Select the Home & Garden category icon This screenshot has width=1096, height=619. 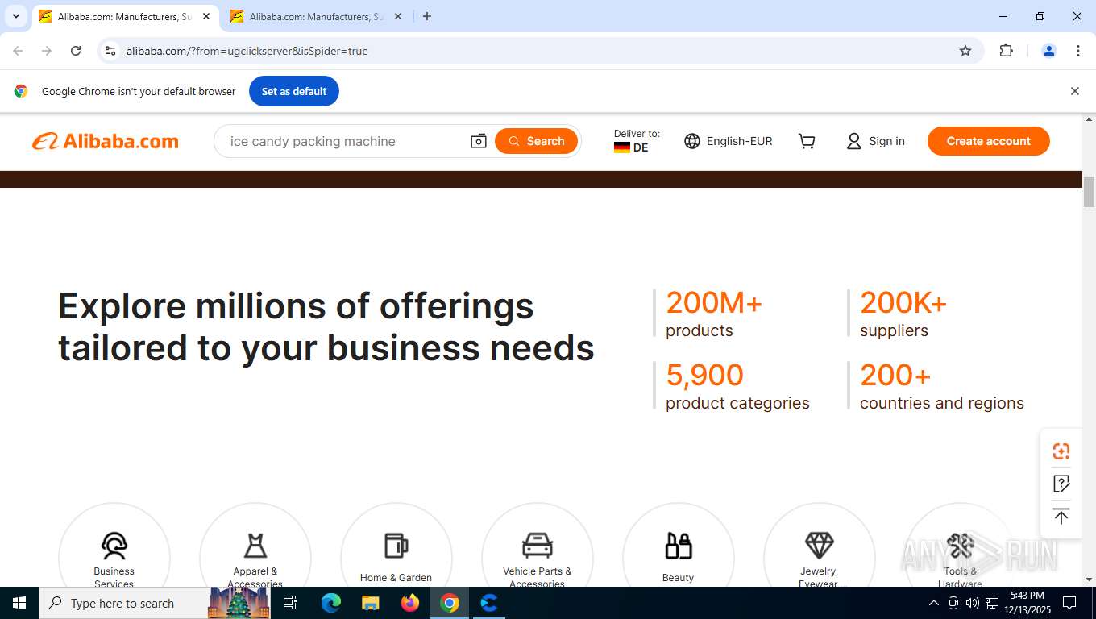[396, 546]
